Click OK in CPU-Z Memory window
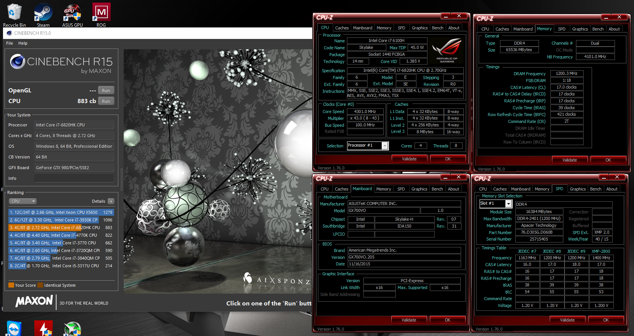 click(608, 160)
